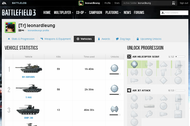
Task: Click the M1 Abrams unlock badge icon
Action: click(x=114, y=68)
